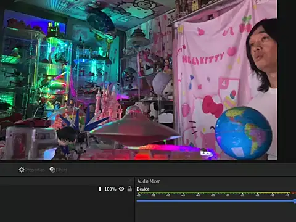Click the faint dock icon left of Audio Mixer
This screenshot has height=222, width=296.
pyautogui.click(x=130, y=181)
